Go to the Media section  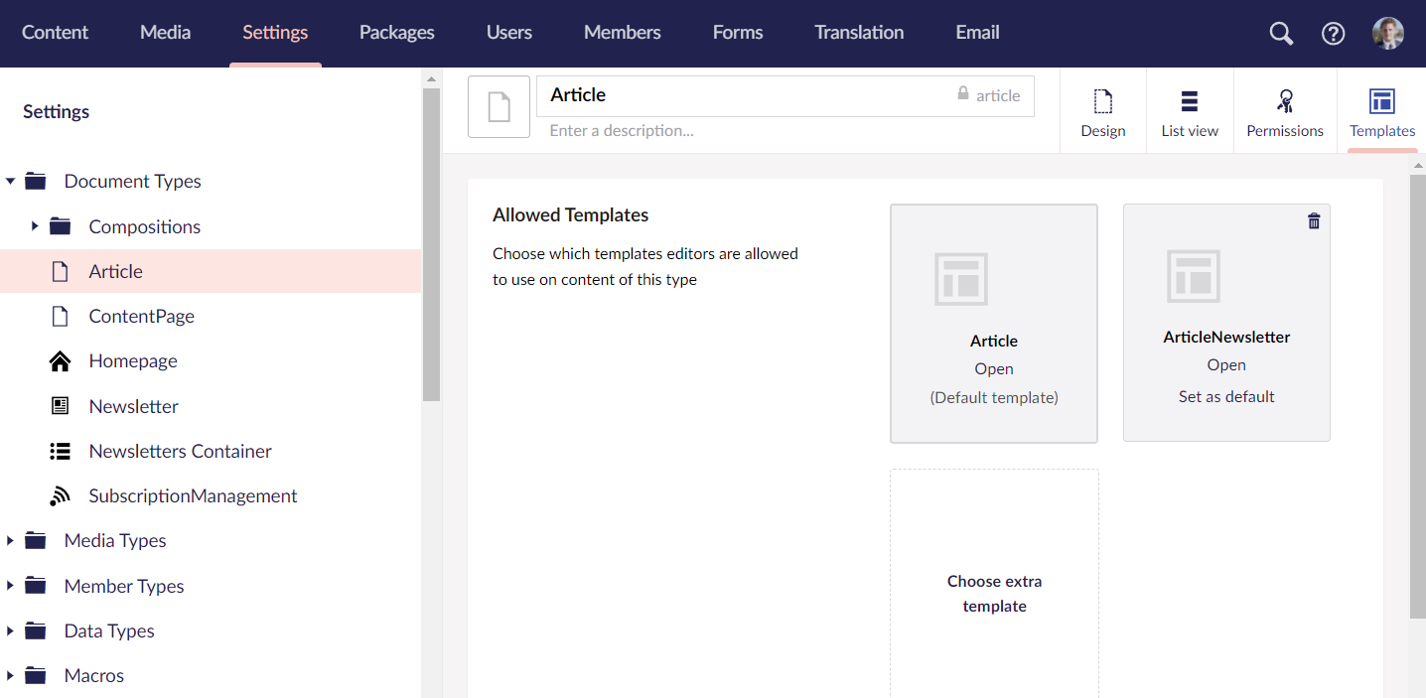click(x=165, y=33)
